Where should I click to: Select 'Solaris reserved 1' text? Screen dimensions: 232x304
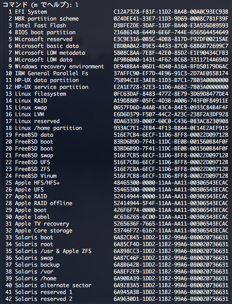(x=44, y=292)
